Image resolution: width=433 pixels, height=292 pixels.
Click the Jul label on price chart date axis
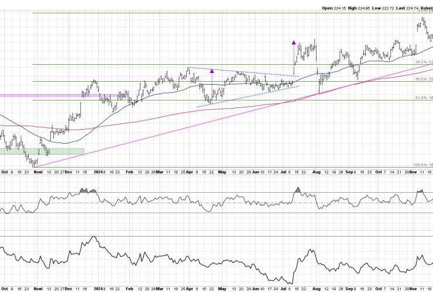[x=283, y=172]
